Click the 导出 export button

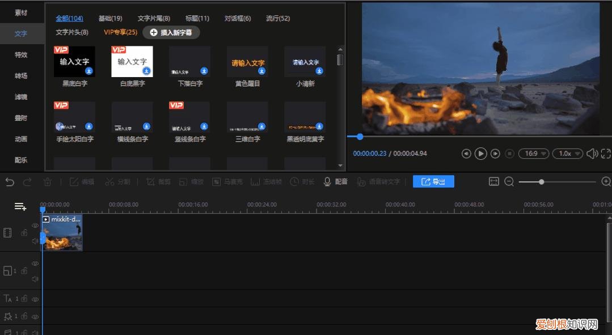tap(433, 181)
